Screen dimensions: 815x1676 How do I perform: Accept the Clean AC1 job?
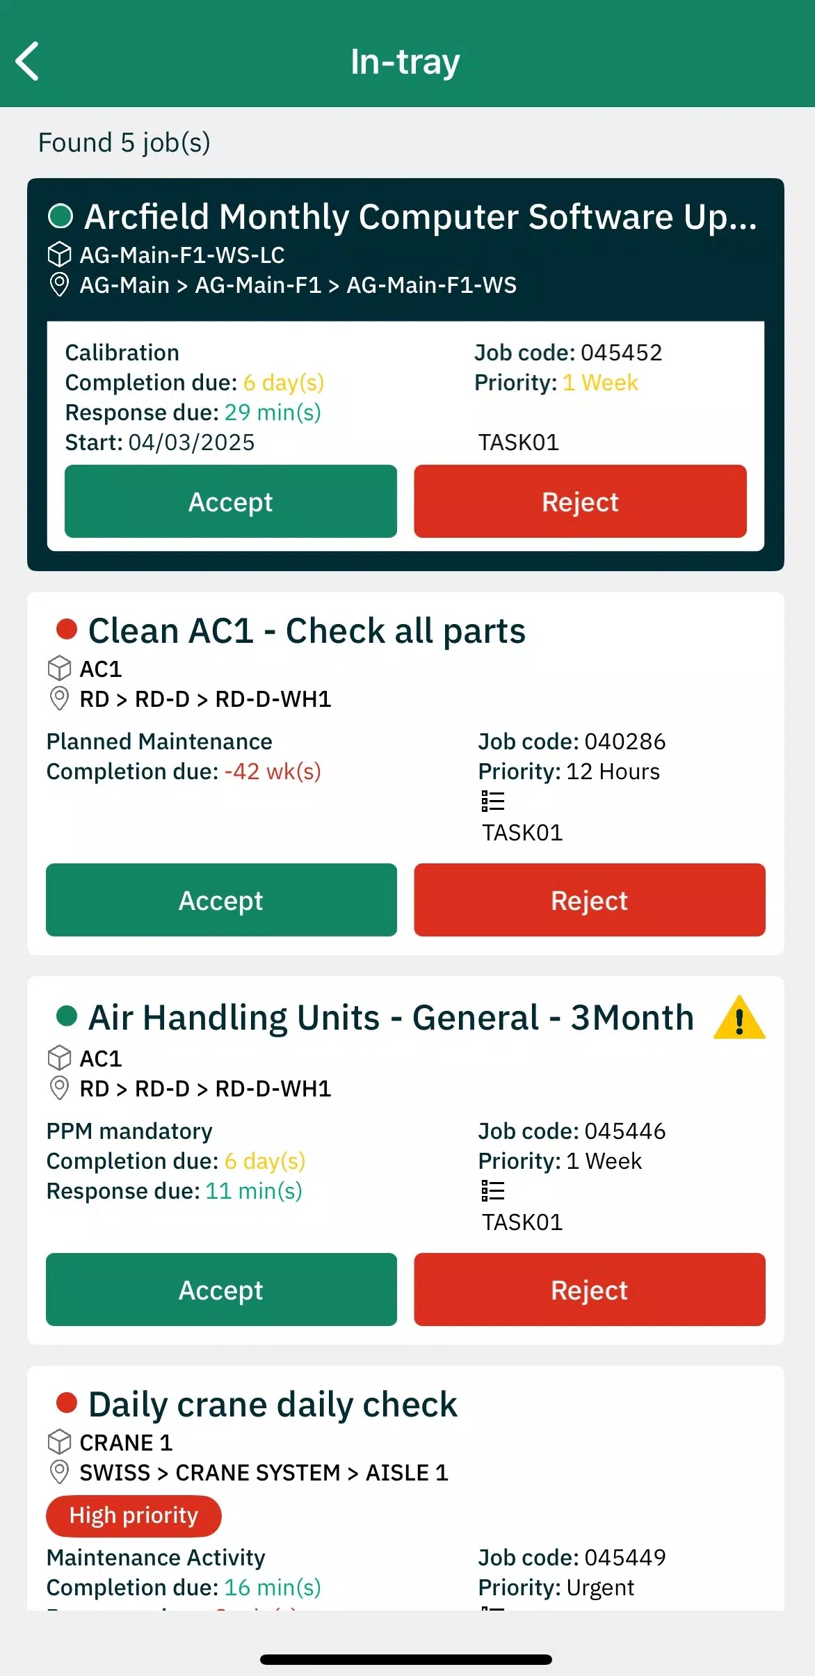click(x=221, y=900)
